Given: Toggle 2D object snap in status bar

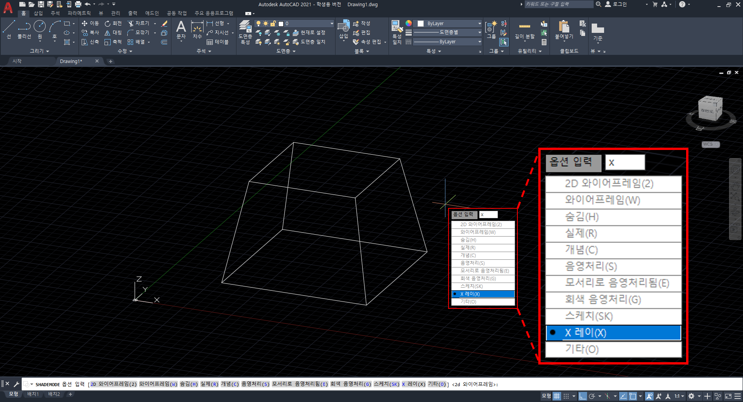Looking at the screenshot, I should coord(633,396).
